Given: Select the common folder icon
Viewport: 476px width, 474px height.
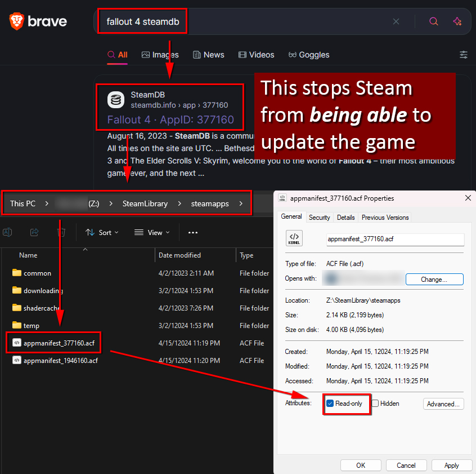Looking at the screenshot, I should coord(17,273).
